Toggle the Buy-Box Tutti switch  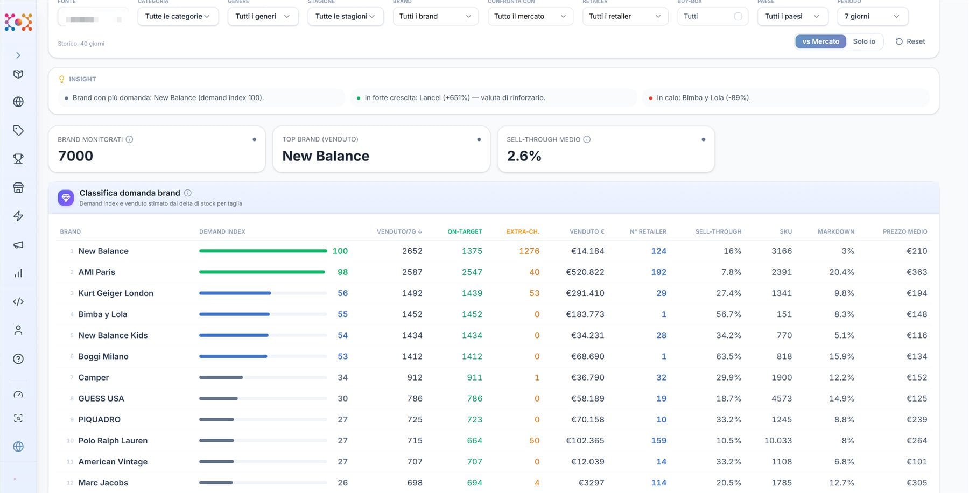(738, 17)
